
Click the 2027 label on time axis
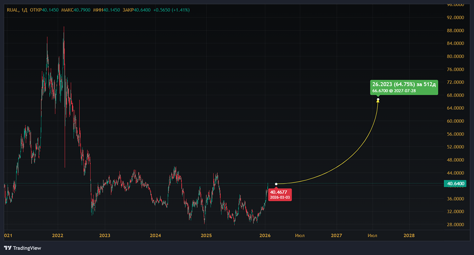[x=336, y=236]
